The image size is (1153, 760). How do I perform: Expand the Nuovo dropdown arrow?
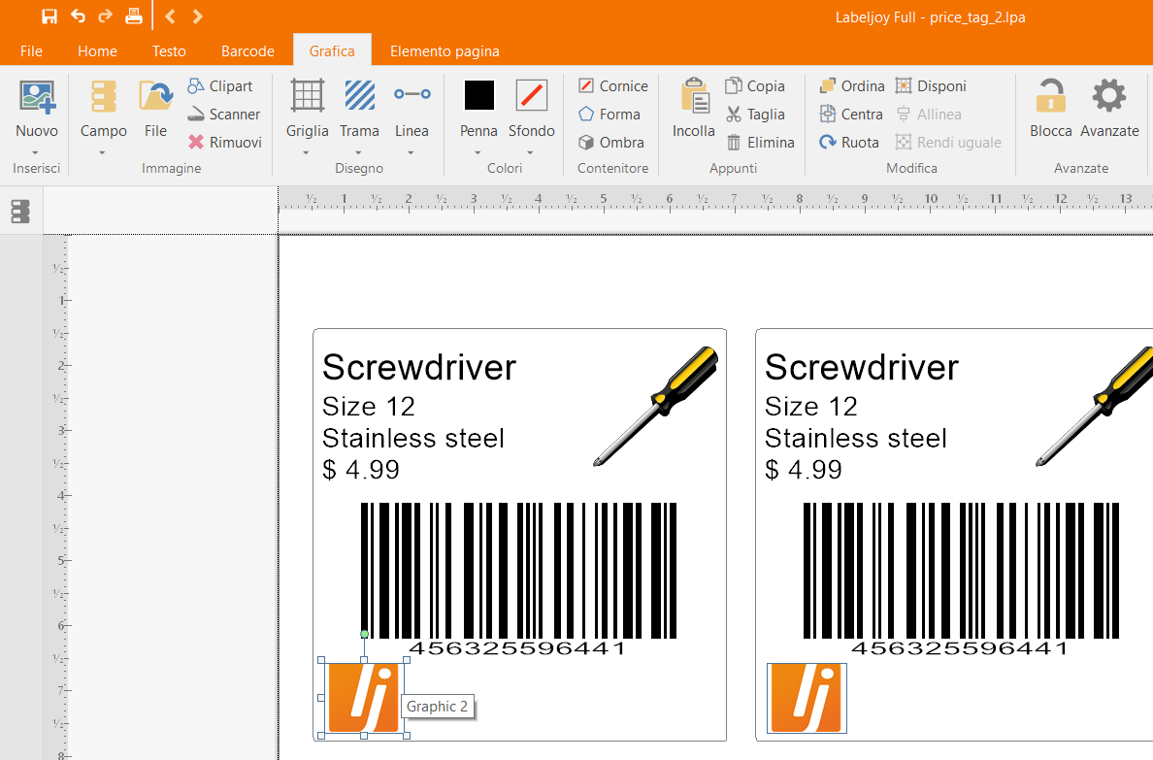pos(35,153)
